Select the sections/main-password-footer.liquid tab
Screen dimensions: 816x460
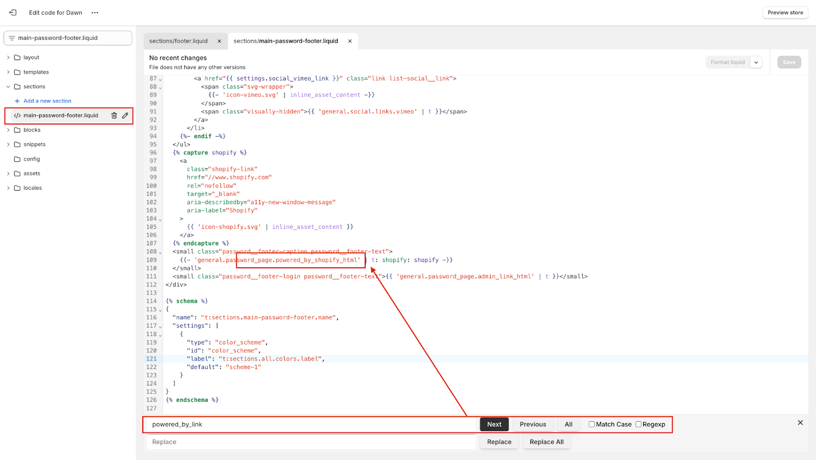click(286, 41)
